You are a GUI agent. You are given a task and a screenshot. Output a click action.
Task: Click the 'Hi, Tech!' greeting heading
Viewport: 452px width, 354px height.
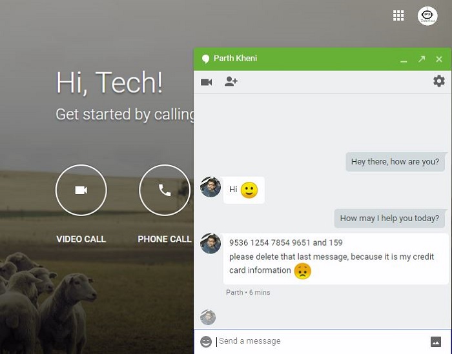click(110, 83)
